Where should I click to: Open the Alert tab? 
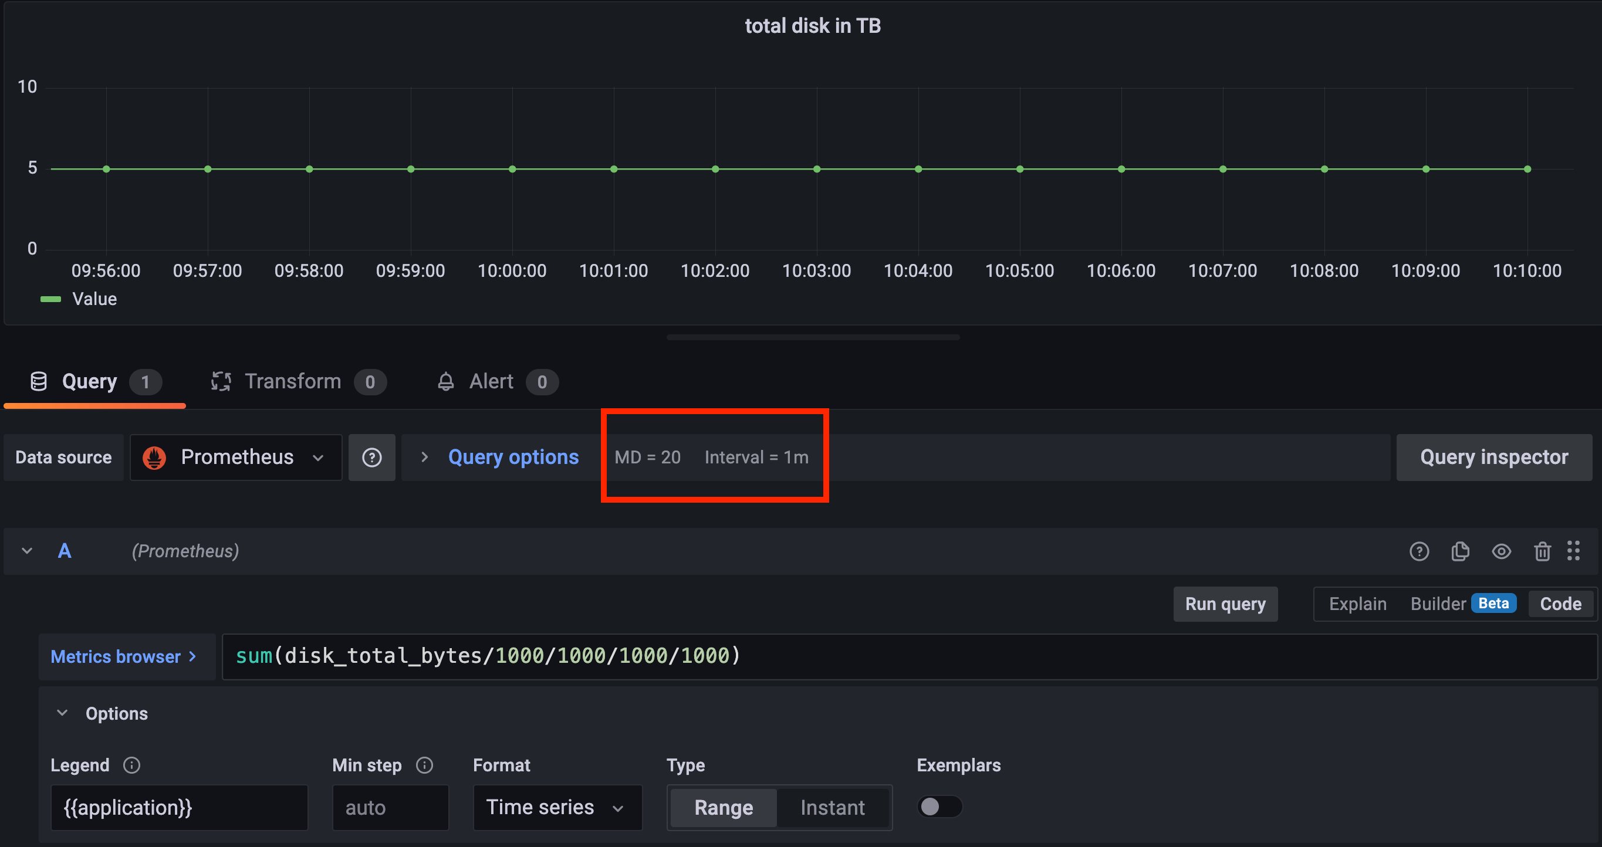coord(491,381)
